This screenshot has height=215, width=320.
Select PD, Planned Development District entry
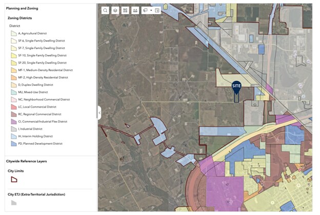pos(40,144)
